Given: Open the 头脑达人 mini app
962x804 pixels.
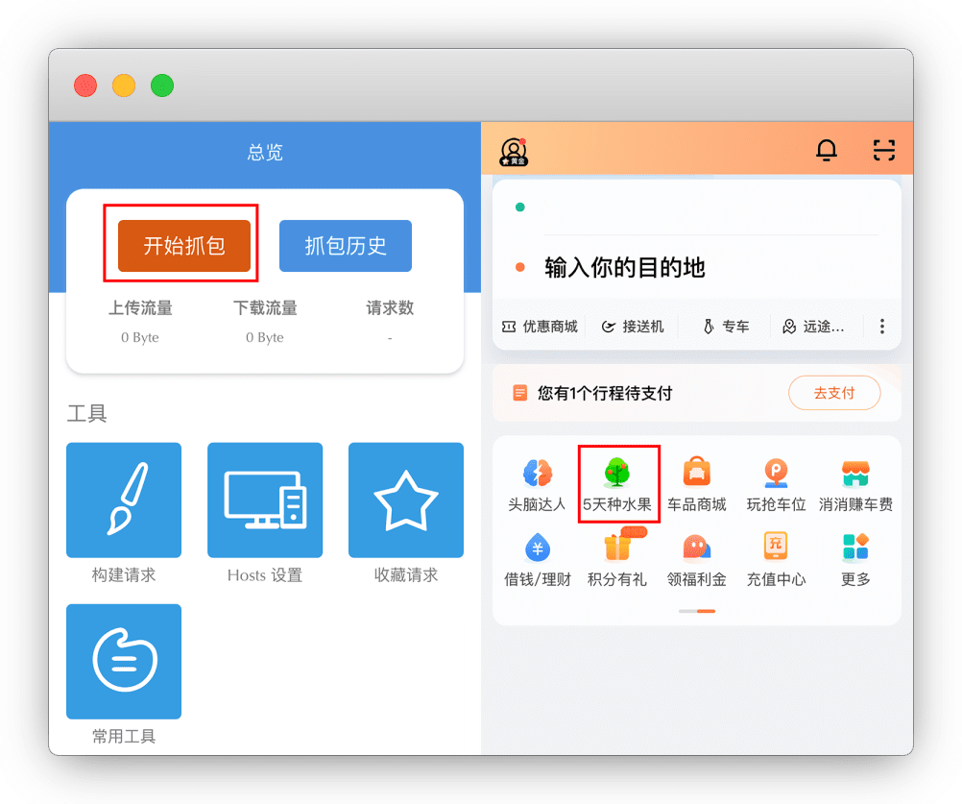Looking at the screenshot, I should point(538,473).
